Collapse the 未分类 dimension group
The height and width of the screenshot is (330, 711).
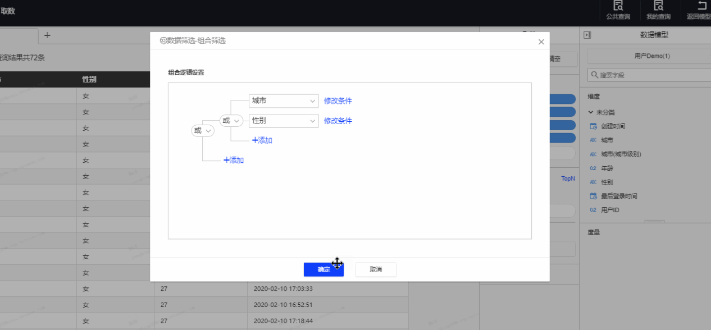591,112
